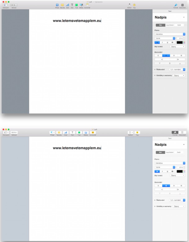
Task: Select Styl tab in lower window sidebar
Action: 160,152
